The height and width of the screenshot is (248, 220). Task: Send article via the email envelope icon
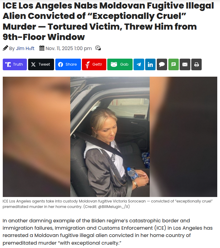[x=185, y=64]
